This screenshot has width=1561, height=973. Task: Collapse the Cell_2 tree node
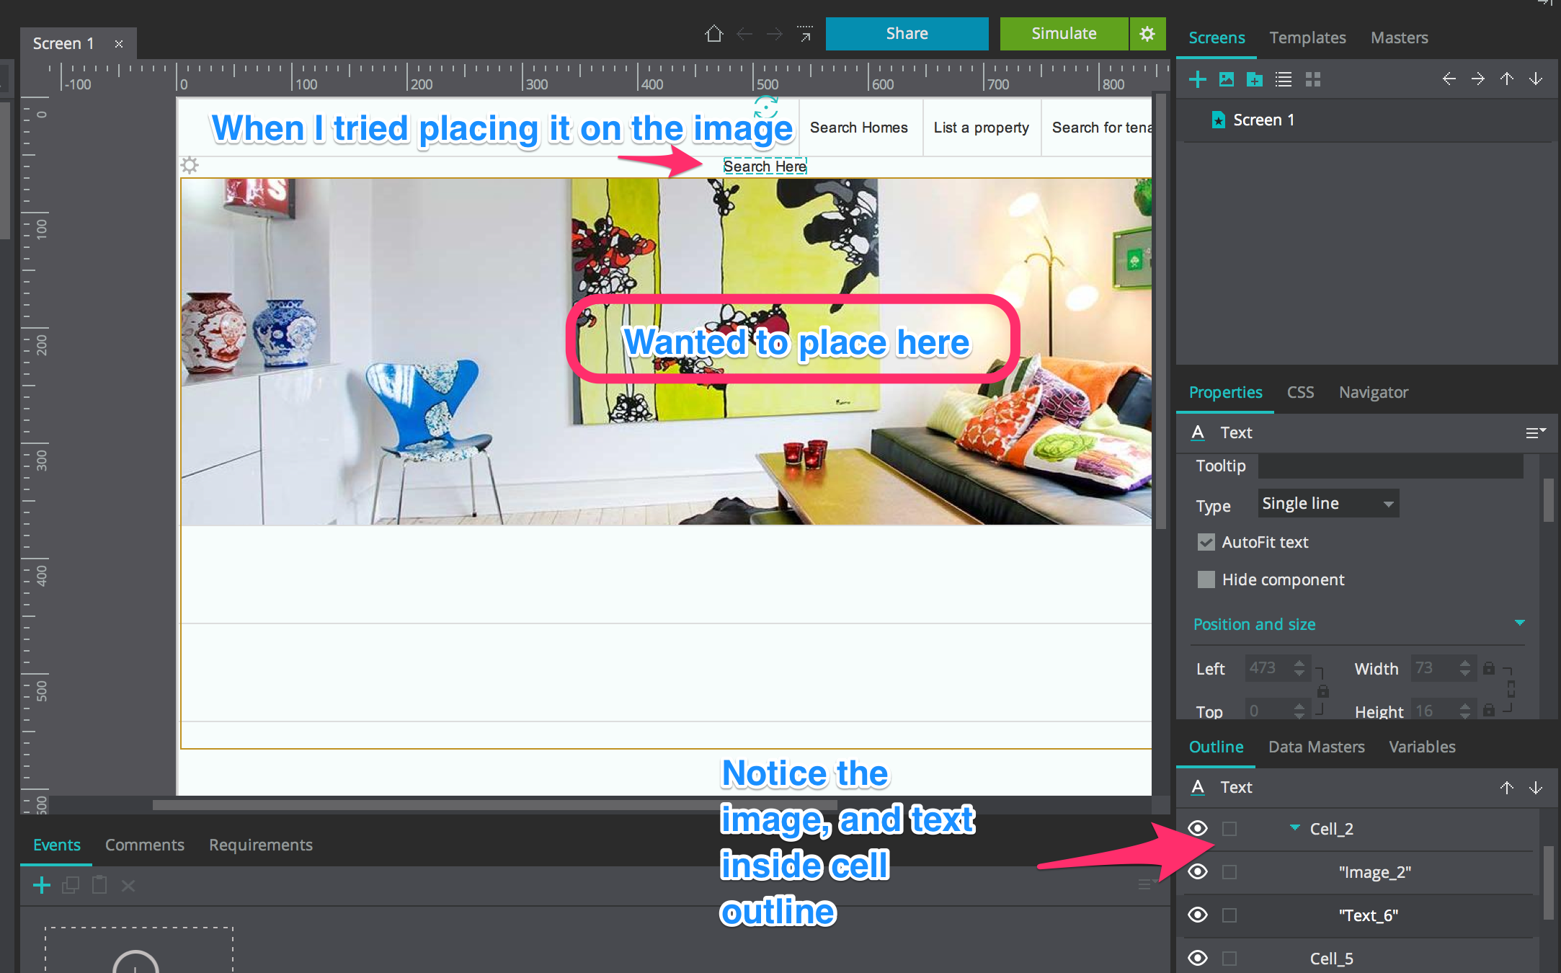[1294, 828]
